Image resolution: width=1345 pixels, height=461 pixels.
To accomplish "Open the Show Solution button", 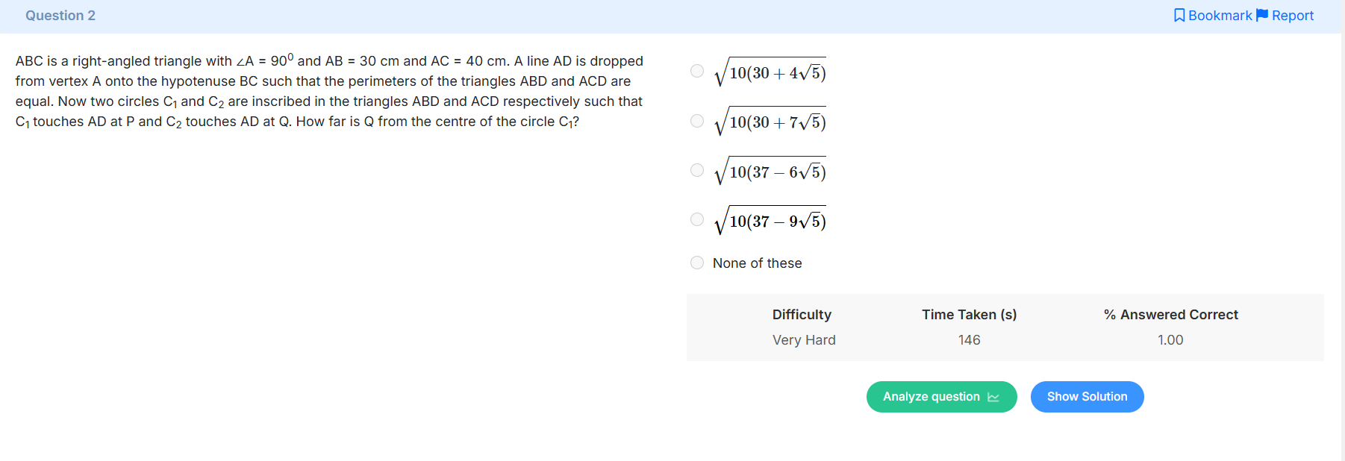I will (1087, 397).
